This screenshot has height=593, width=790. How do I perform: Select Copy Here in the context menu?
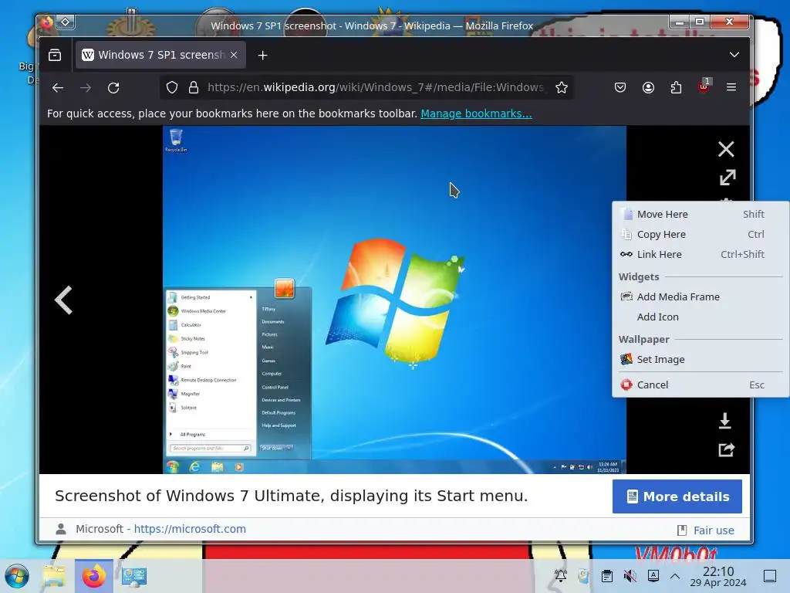click(701, 235)
